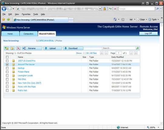This screenshot has height=130, width=164.
Task: Click the delete red X icon
Action: coord(19,48)
